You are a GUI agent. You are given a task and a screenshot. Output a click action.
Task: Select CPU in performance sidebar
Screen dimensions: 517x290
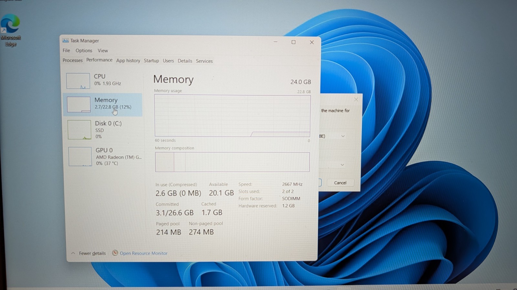click(x=103, y=81)
